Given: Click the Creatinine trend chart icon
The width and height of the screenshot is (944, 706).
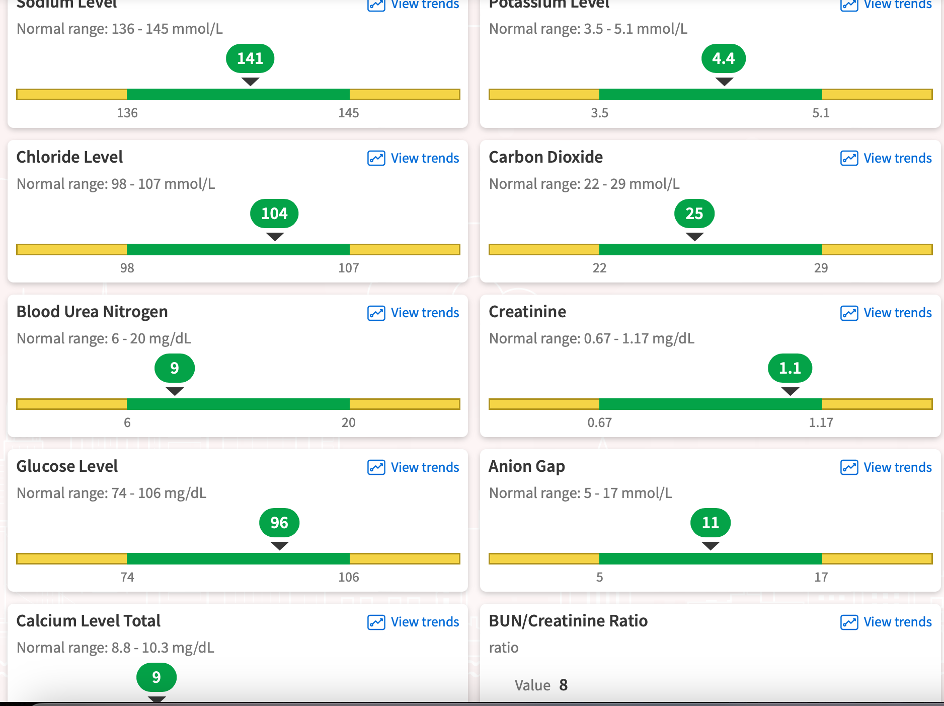Looking at the screenshot, I should [849, 313].
